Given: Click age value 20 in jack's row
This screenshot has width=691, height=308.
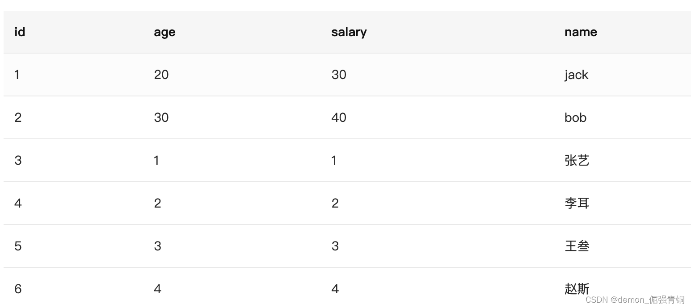Looking at the screenshot, I should [161, 75].
